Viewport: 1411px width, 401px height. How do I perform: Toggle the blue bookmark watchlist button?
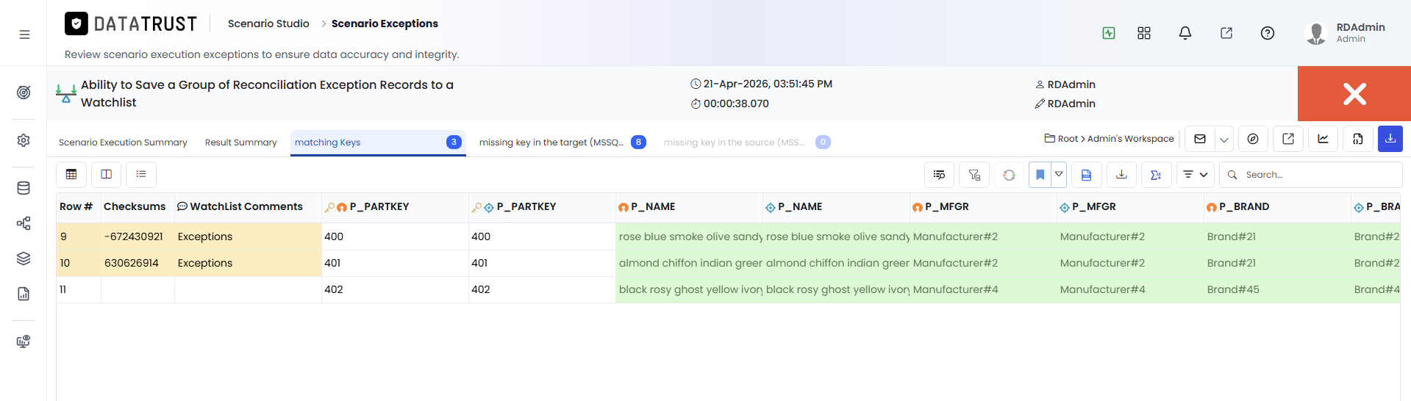point(1040,175)
